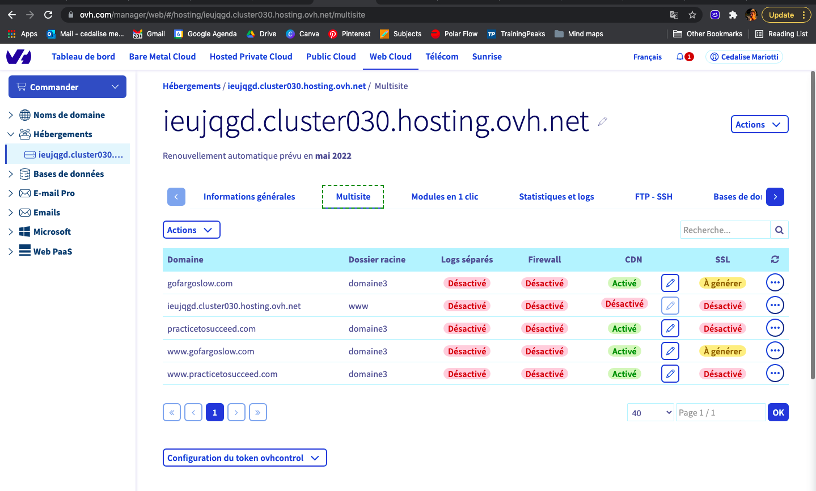Go to the last page of results
Screen dimensions: 816x491
tap(257, 413)
